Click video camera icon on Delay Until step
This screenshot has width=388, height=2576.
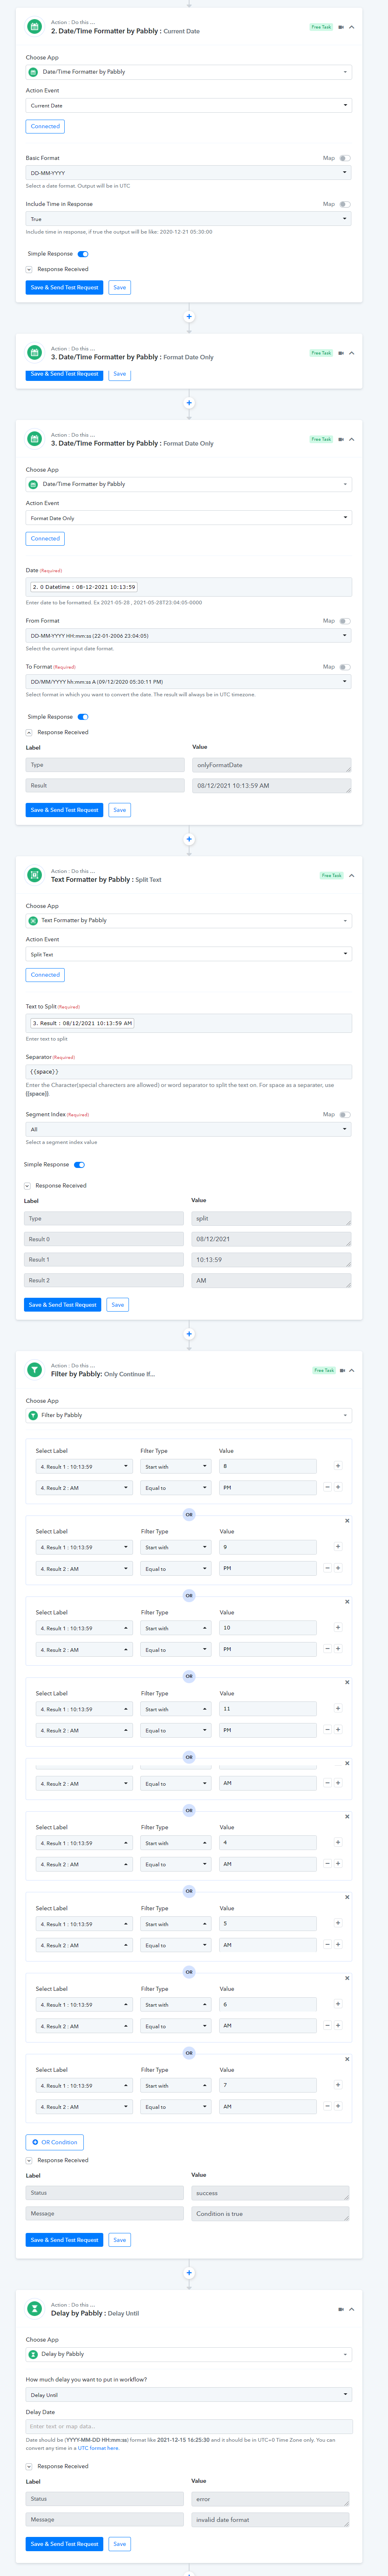click(x=341, y=2309)
